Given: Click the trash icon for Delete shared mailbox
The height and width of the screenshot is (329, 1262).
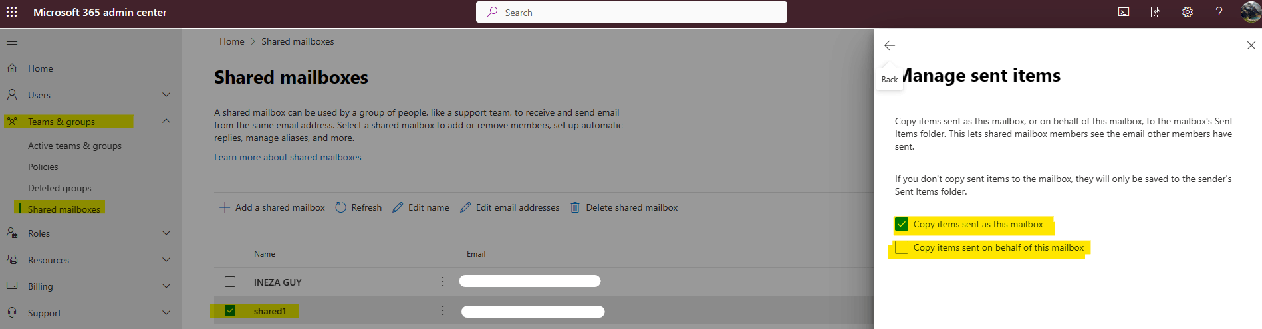Looking at the screenshot, I should [x=575, y=207].
